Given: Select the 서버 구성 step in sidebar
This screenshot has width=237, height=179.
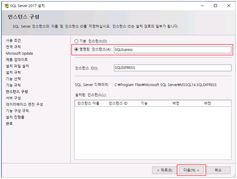Looking at the screenshot, I should coord(13,98).
